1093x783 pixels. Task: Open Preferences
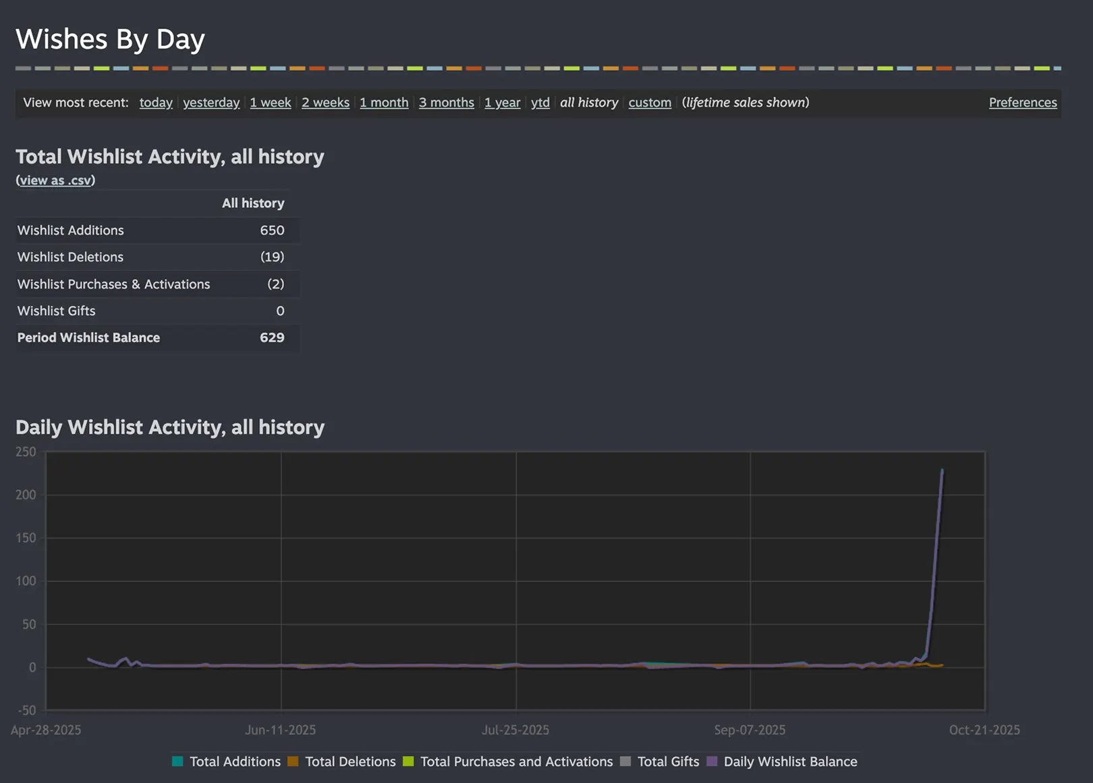[1023, 103]
